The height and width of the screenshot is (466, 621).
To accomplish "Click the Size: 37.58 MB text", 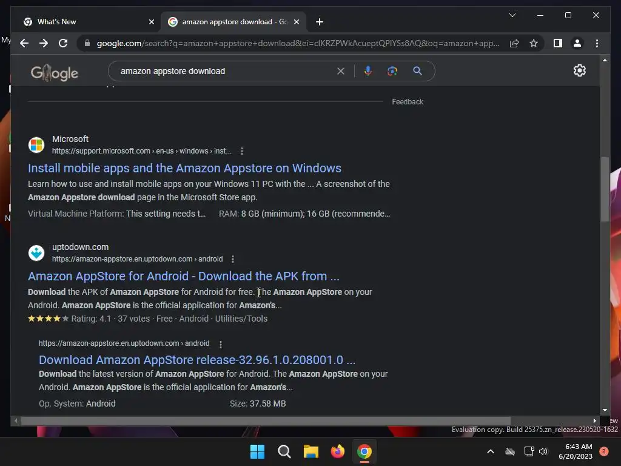I will point(258,404).
